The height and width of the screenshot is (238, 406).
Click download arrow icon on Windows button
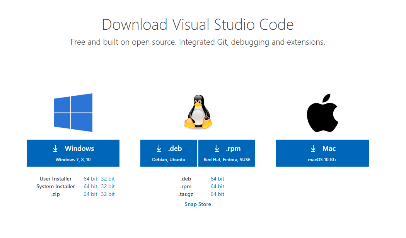55,149
